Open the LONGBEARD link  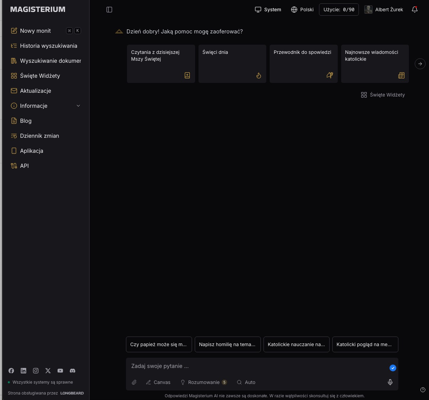(x=72, y=393)
